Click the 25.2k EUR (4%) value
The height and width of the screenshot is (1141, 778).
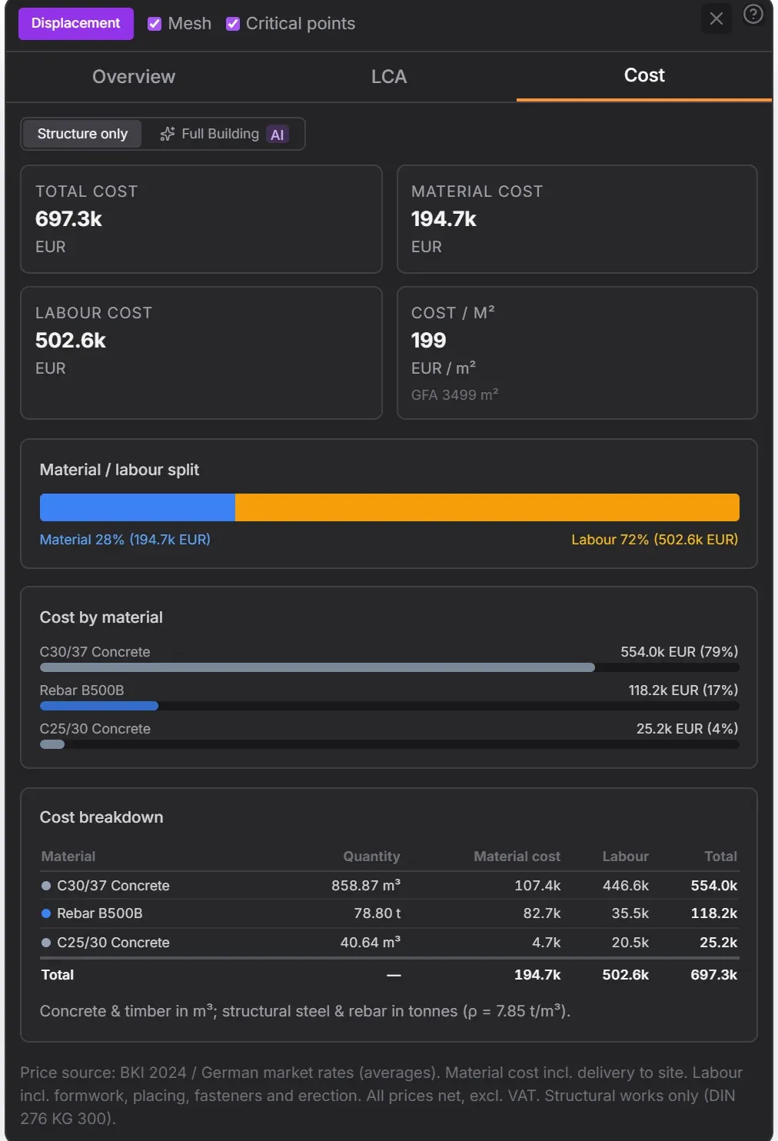(687, 729)
